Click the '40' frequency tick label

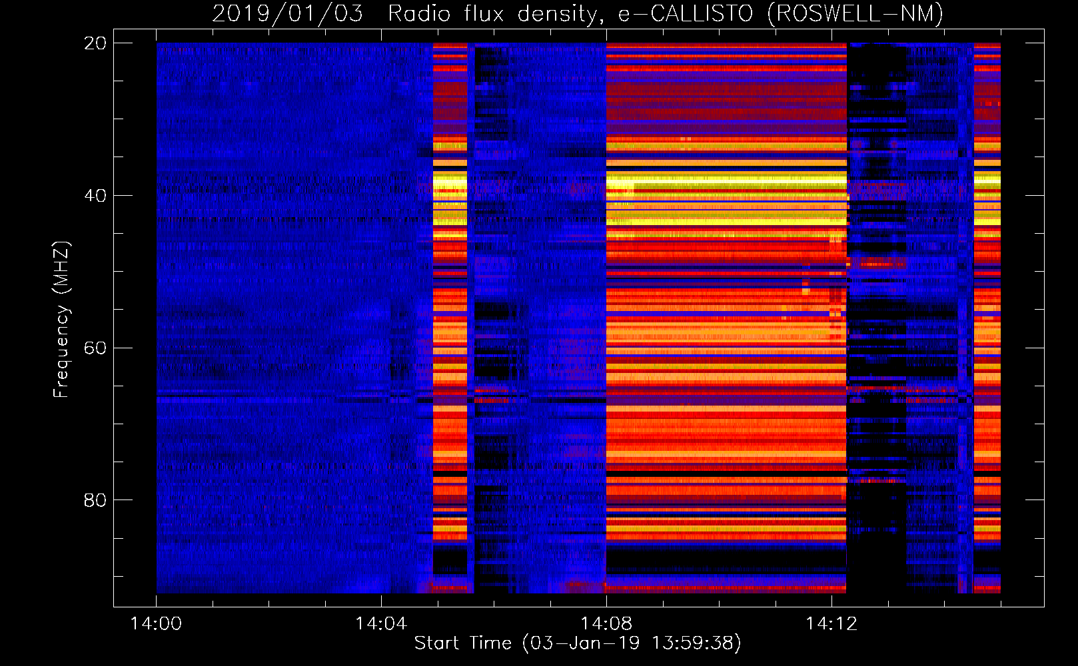click(x=95, y=196)
